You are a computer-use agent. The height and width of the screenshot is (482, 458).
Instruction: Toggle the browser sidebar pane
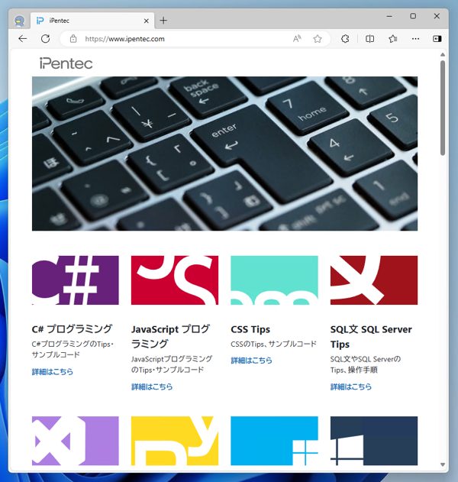click(x=437, y=39)
